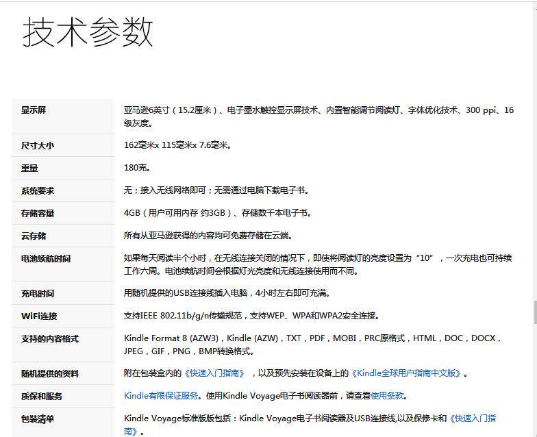Select the 包装清单 row label
This screenshot has height=437, width=537.
(38, 419)
